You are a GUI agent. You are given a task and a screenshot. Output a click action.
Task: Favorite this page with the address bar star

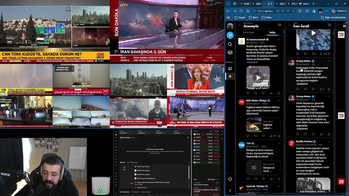(x=293, y=11)
